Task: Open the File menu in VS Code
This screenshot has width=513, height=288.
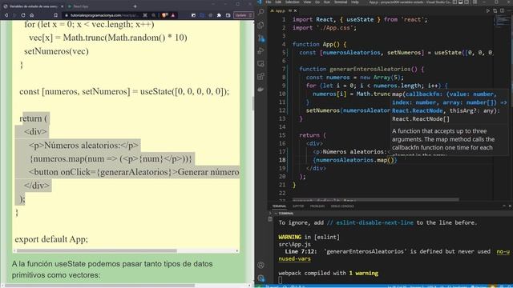Action: click(x=269, y=2)
